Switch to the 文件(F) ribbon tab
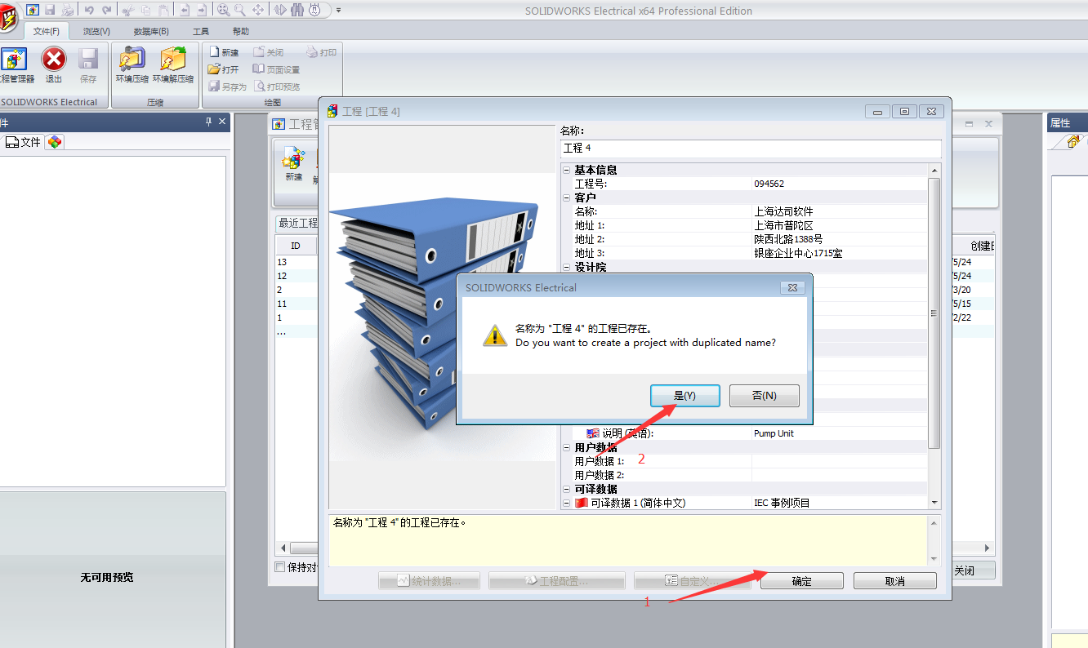Screen dimensions: 1088x648 [47, 31]
